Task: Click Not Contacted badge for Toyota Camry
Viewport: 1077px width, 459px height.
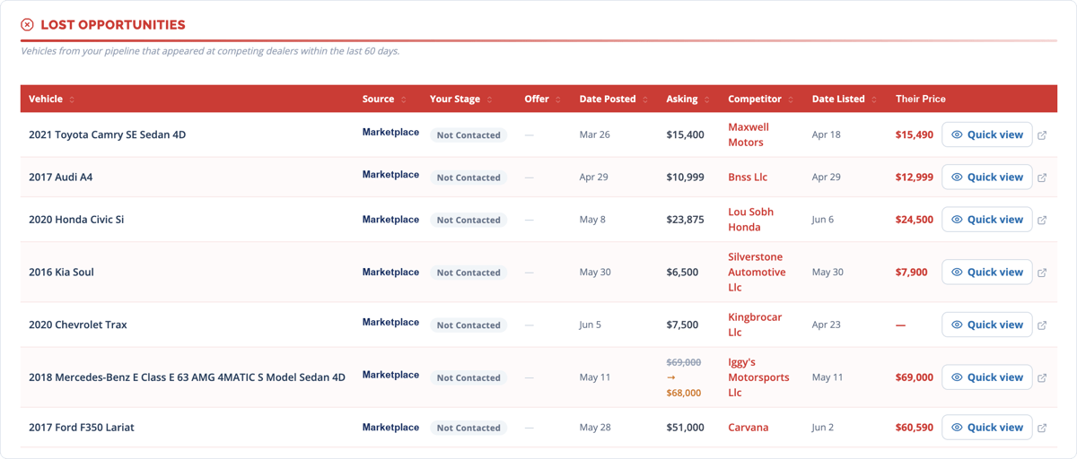Action: (468, 135)
